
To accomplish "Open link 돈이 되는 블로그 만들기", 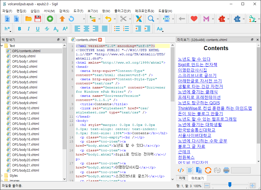I will (x=200, y=114).
